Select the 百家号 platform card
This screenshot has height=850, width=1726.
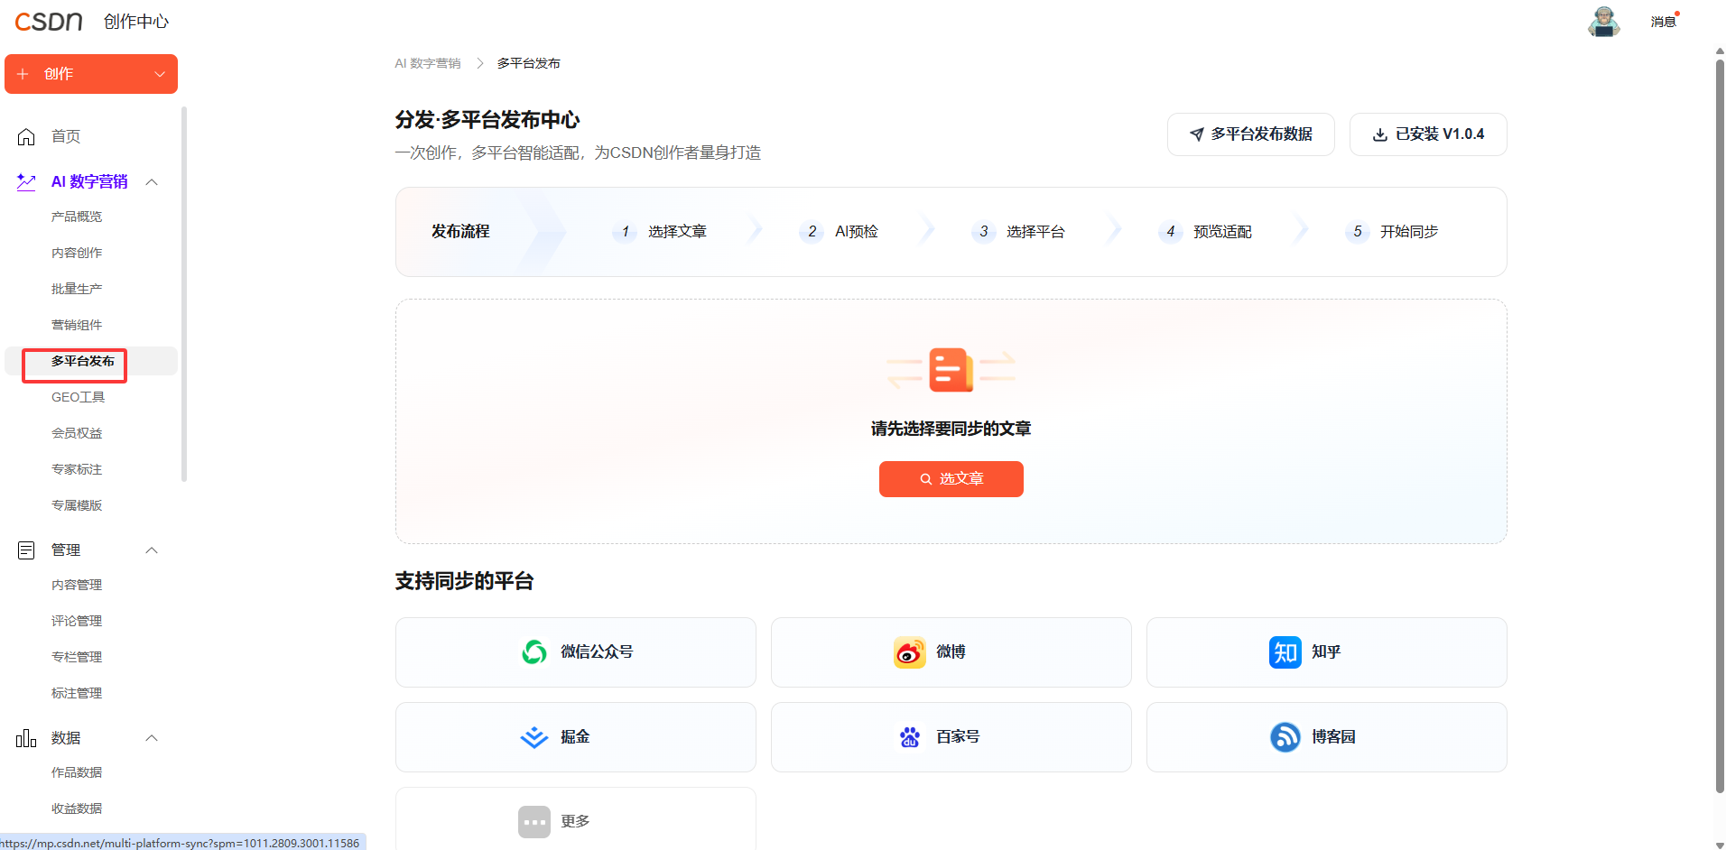tap(951, 737)
